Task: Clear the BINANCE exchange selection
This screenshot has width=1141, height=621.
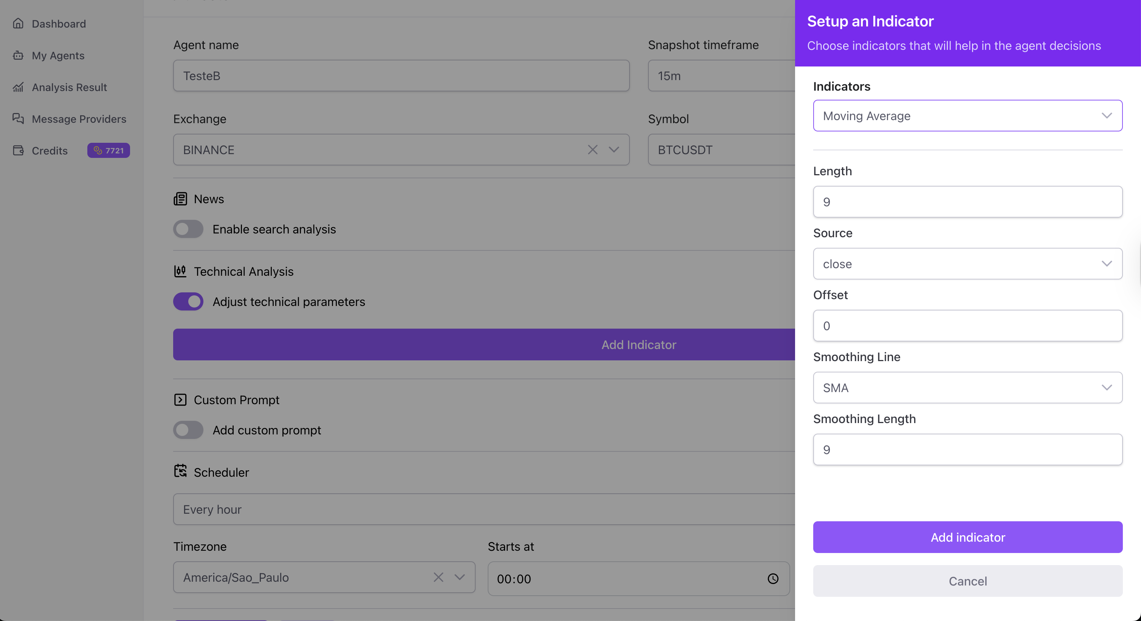Action: (x=592, y=150)
